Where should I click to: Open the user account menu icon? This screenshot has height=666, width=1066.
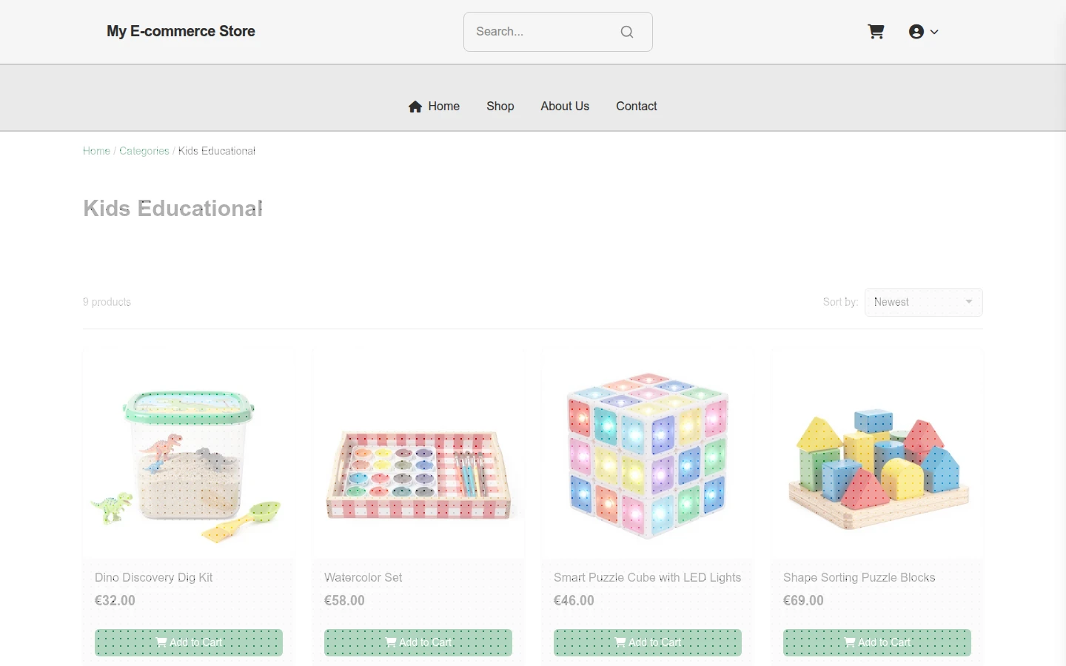[916, 32]
